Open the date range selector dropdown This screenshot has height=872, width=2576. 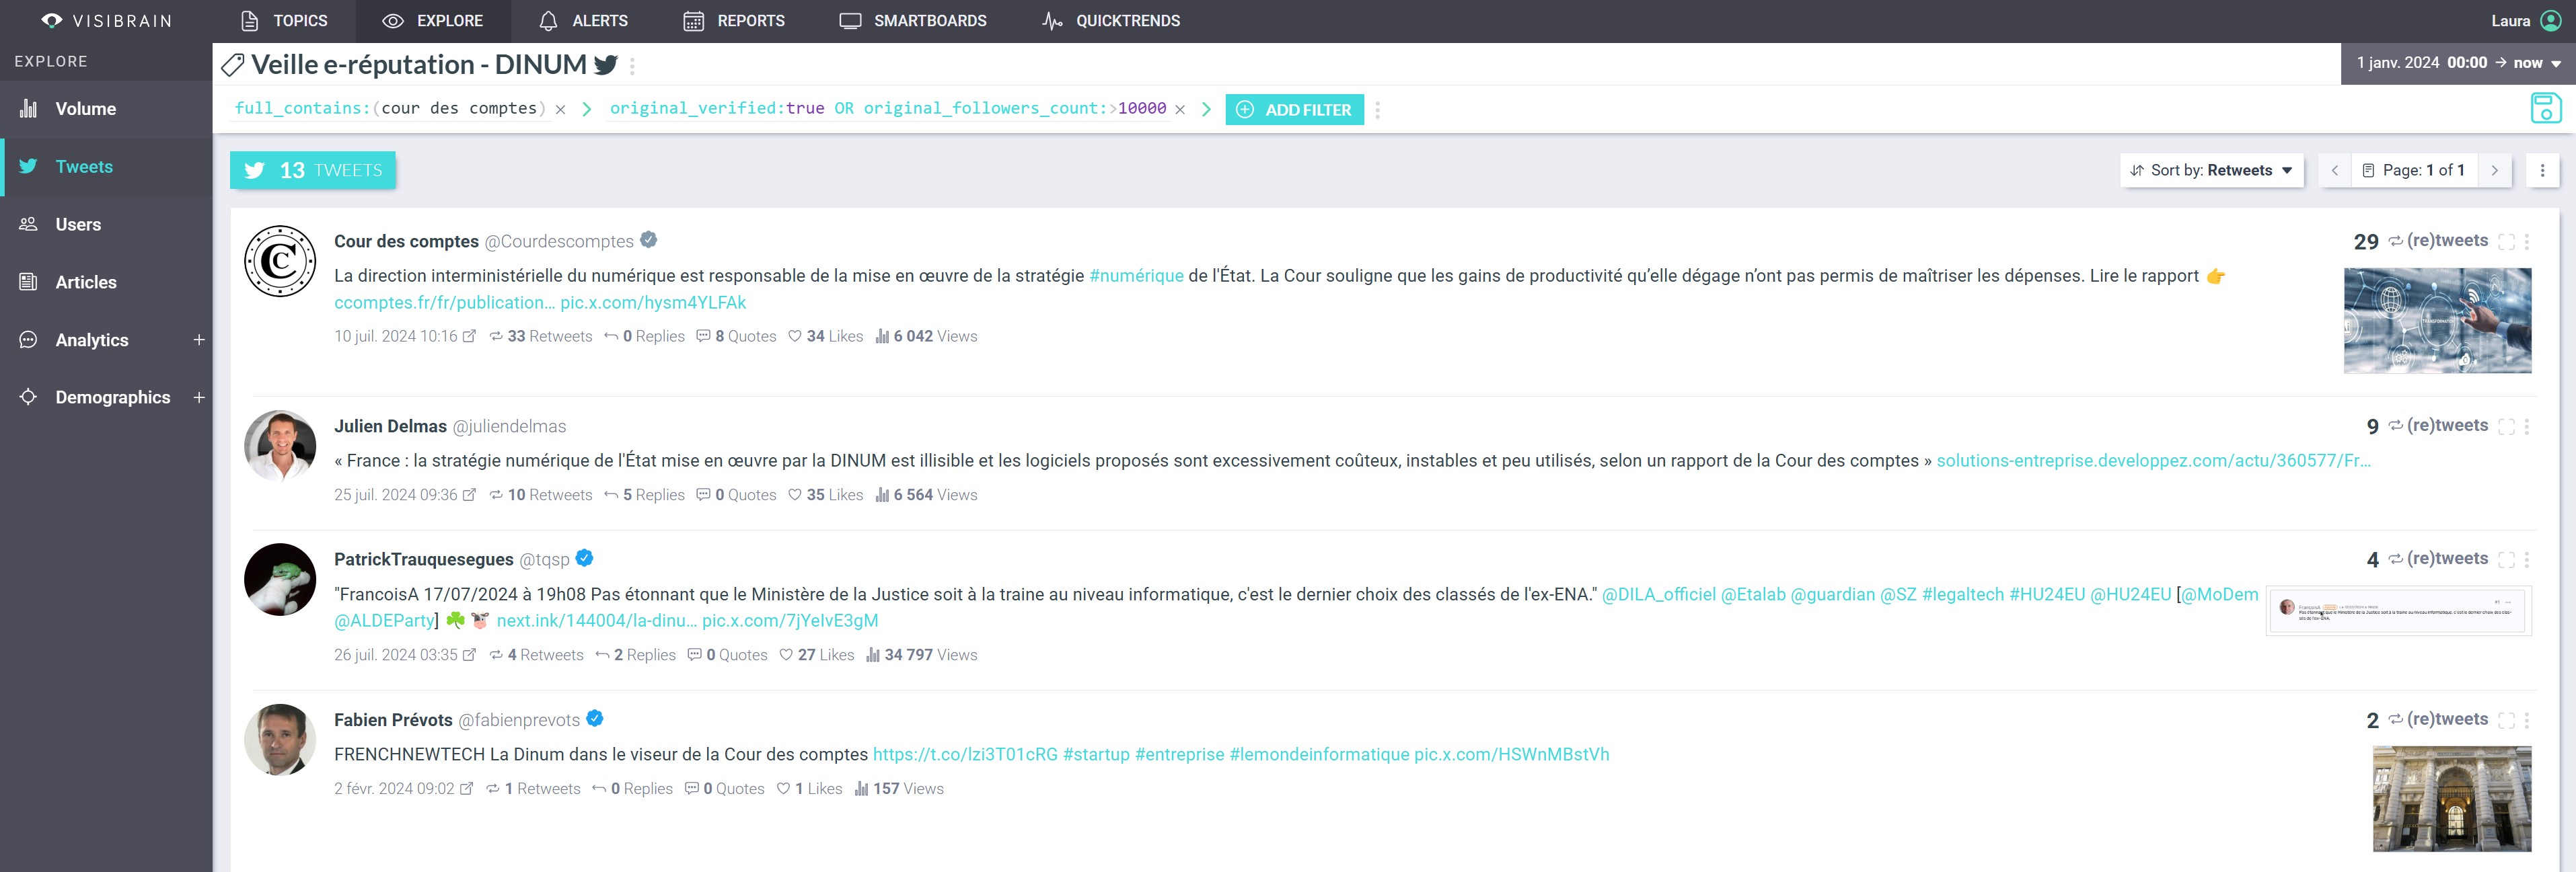(x=2457, y=63)
